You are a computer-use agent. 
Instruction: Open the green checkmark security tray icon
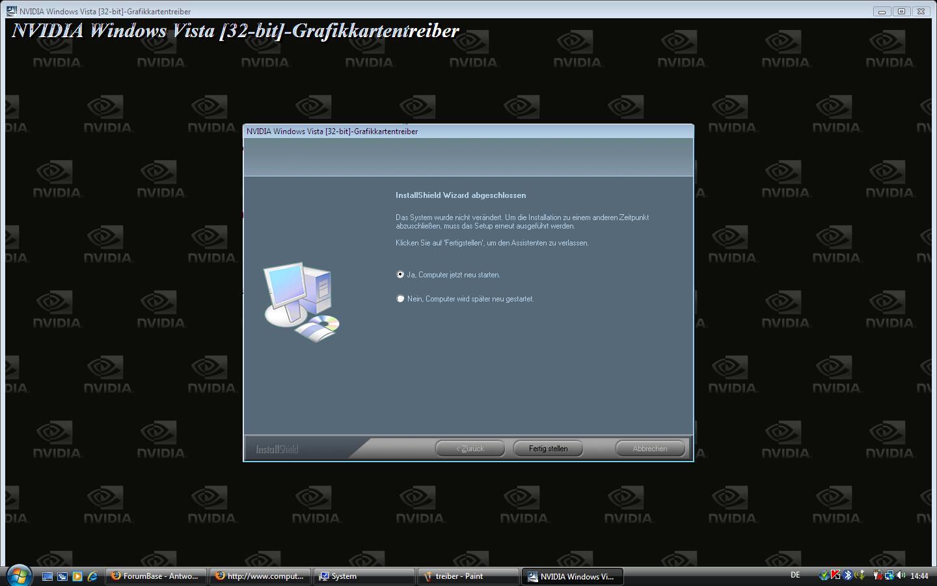point(824,576)
